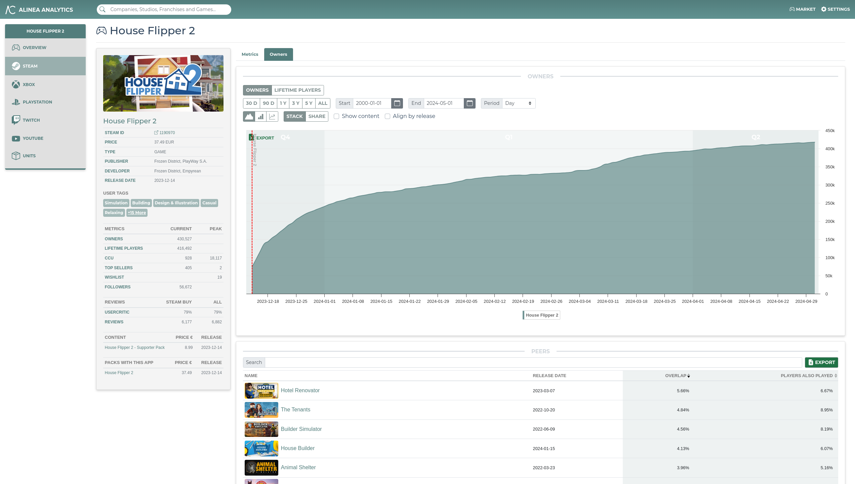Viewport: 855px width, 484px height.
Task: Set the range to 30 D
Action: [251, 103]
